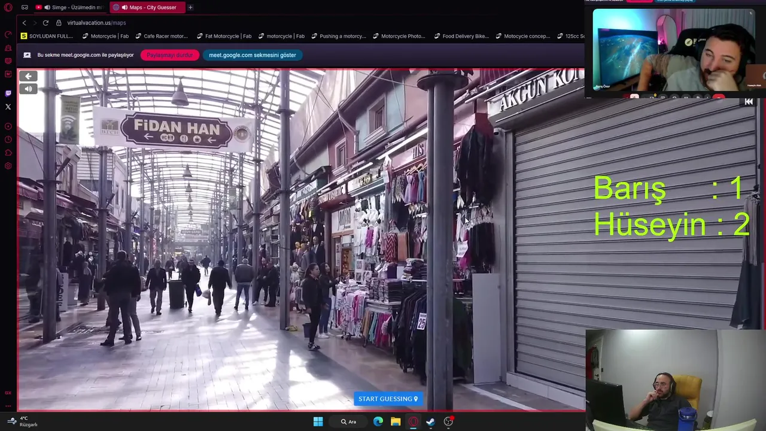Open History clock sidebar icon

[x=8, y=139]
